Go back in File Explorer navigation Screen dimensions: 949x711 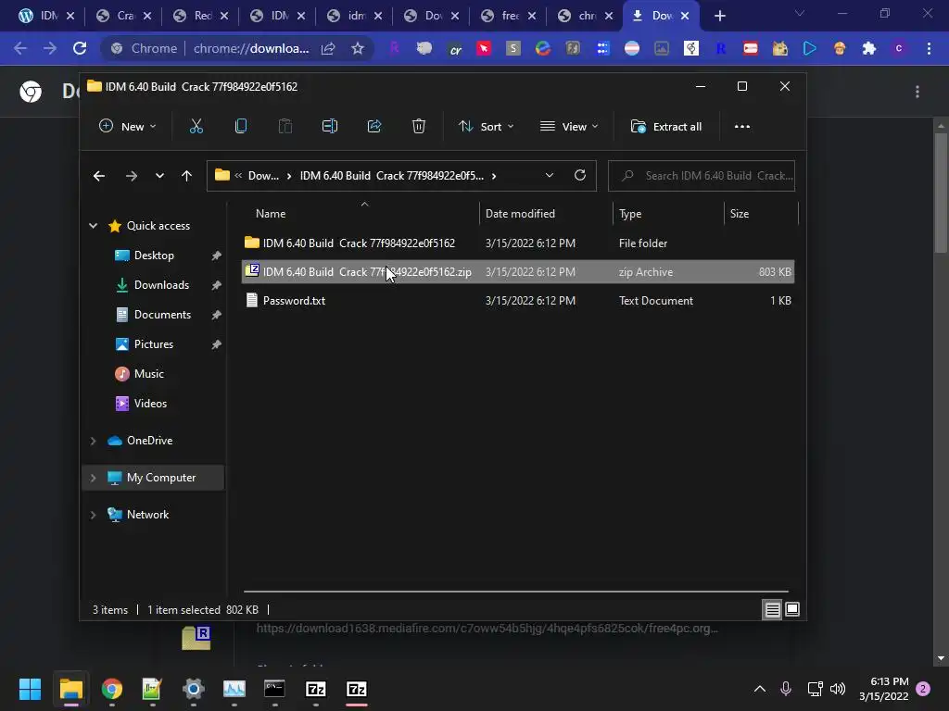99,176
